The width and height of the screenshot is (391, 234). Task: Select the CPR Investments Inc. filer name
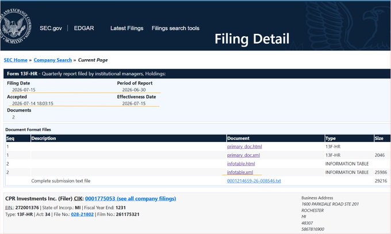[x=31, y=198]
